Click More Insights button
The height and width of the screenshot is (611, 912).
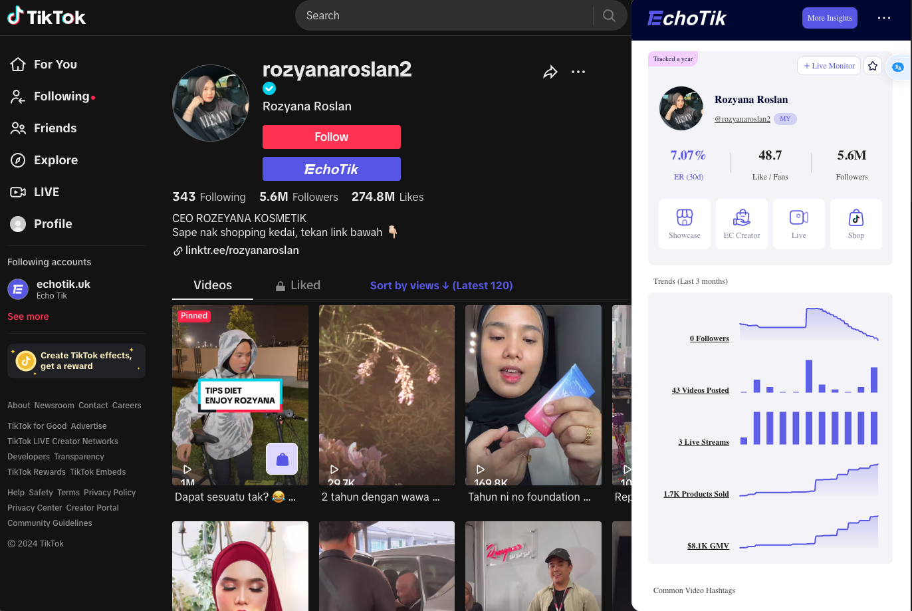tap(830, 18)
